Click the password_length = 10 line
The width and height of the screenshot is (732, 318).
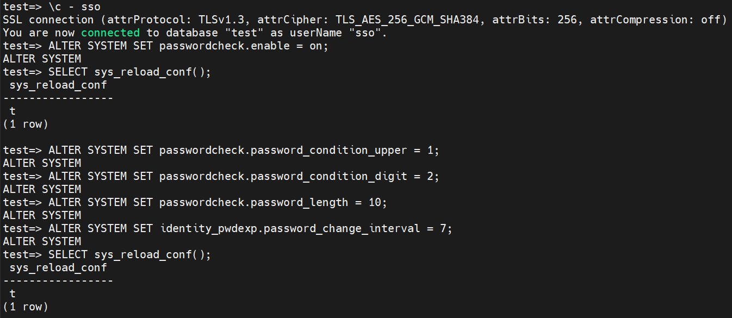(x=195, y=203)
